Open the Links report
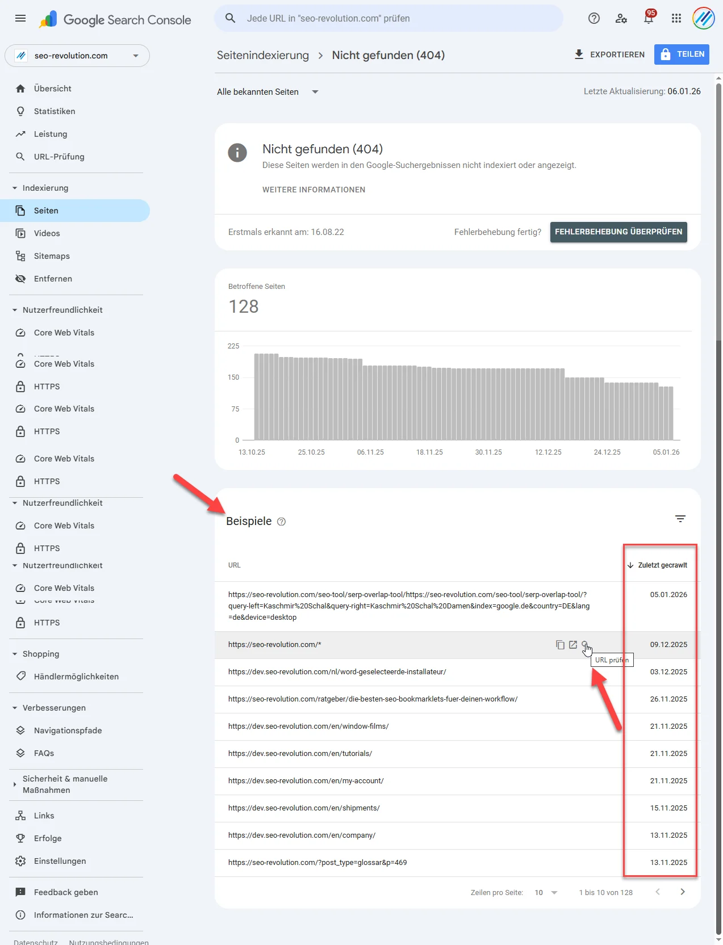The image size is (723, 945). point(44,816)
